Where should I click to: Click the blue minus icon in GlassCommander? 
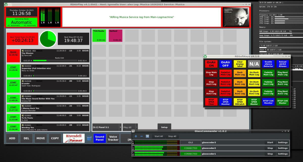pos(141,136)
